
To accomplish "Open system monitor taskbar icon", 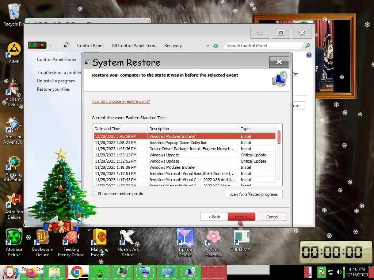I will tap(122, 272).
